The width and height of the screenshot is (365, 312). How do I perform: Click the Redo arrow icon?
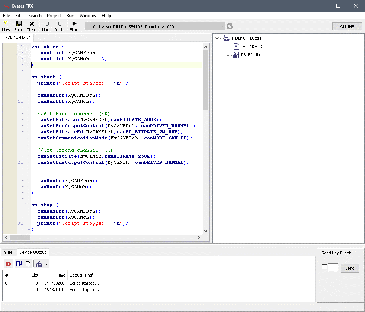point(59,24)
